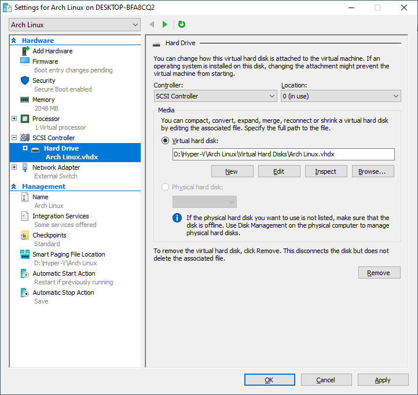This screenshot has height=395, width=418.
Task: Select the Security shield icon
Action: pos(25,81)
